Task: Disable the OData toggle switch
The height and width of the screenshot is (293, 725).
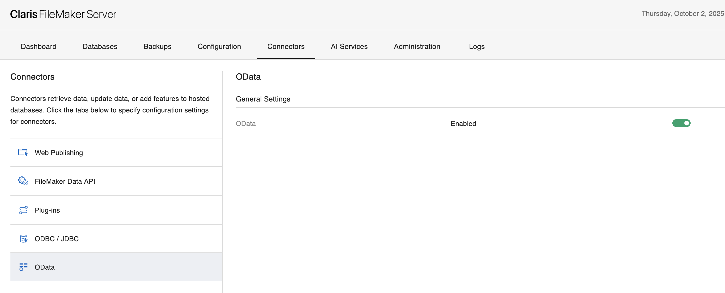Action: pyautogui.click(x=681, y=123)
